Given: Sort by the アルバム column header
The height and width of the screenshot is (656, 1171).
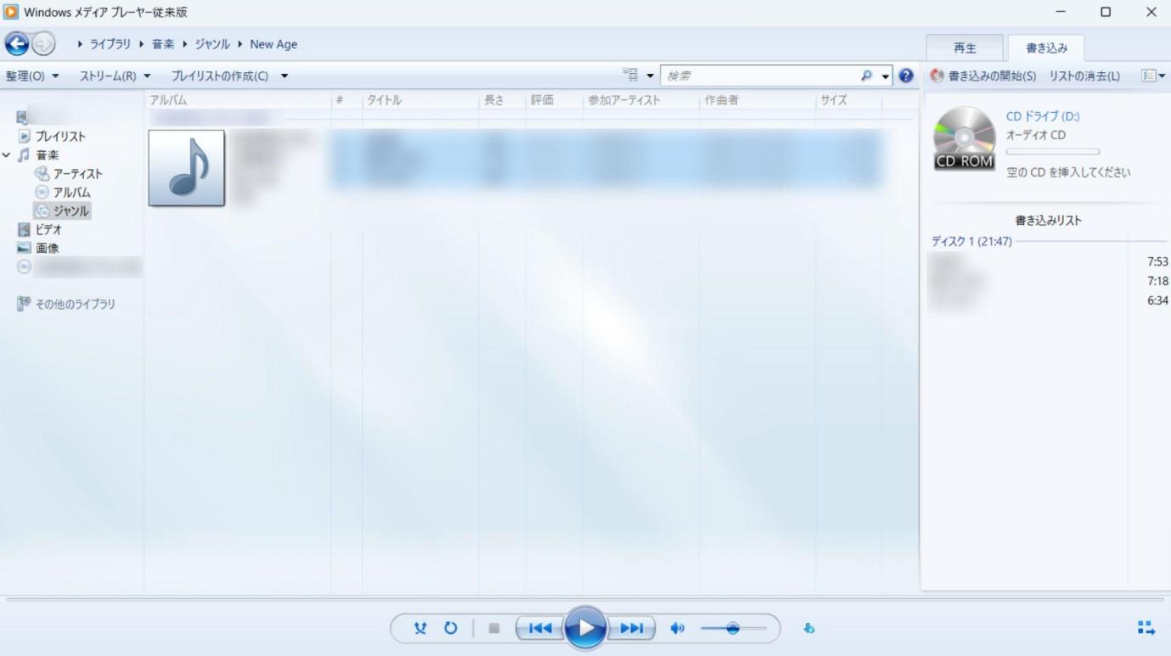Looking at the screenshot, I should point(238,100).
